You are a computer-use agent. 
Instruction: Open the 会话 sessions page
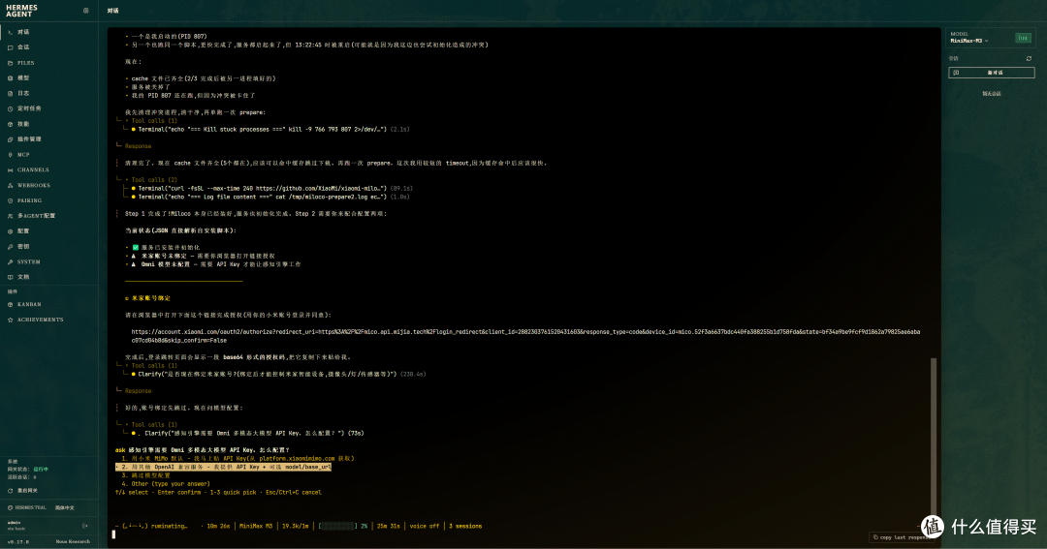48,47
